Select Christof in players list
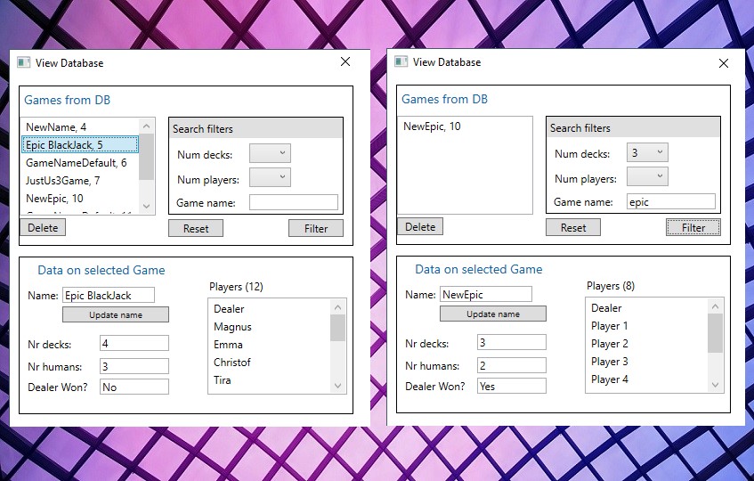 [269, 363]
